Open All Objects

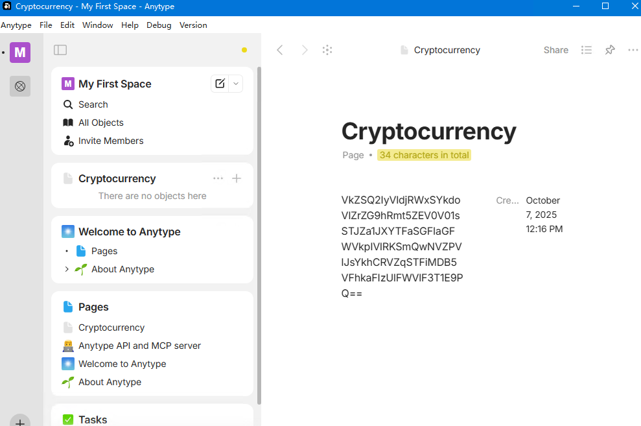pos(101,123)
